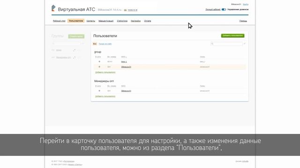The height and width of the screenshot is (168, 300).
Task: Select the Пользователи tab
Action: coord(76,21)
